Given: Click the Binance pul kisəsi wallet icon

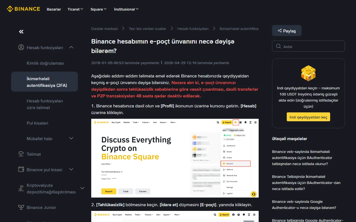Looking at the screenshot, I should (x=21, y=170).
